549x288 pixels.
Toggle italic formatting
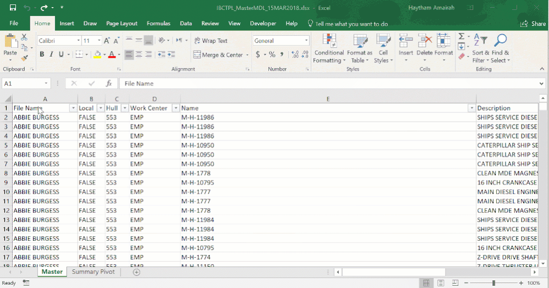pyautogui.click(x=52, y=55)
